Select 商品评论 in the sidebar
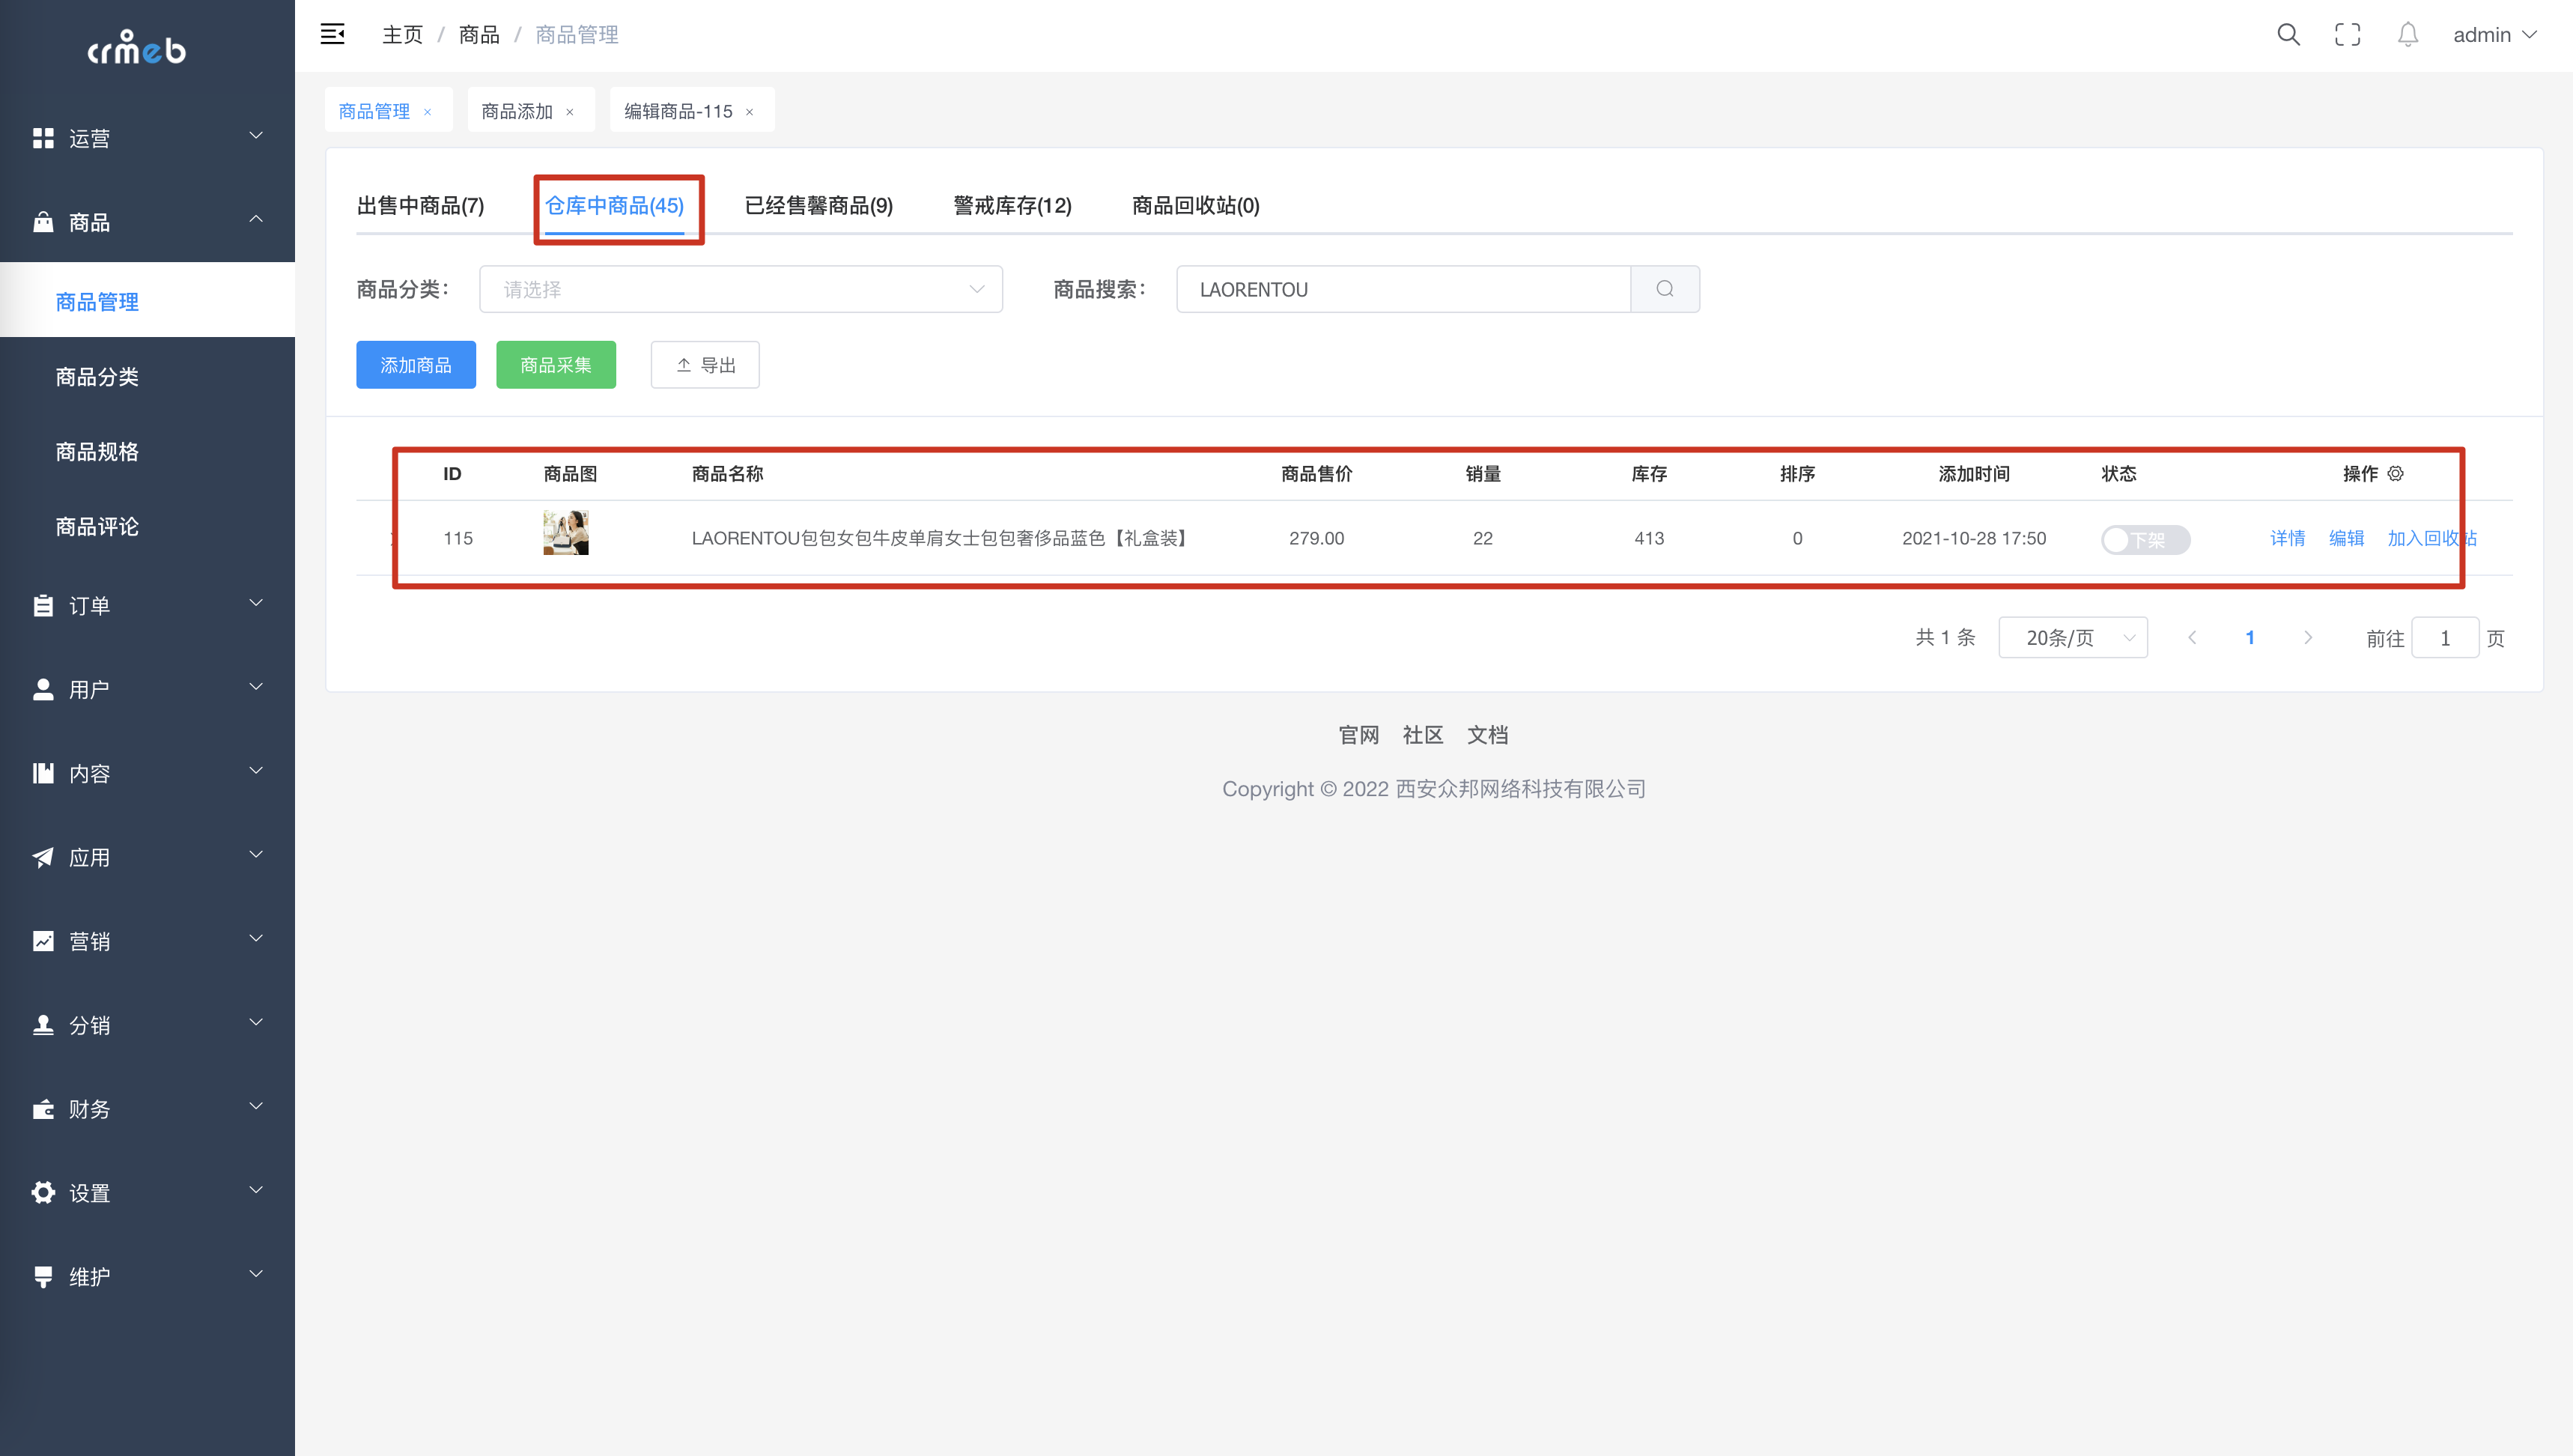Viewport: 2573px width, 1456px height. [x=147, y=526]
